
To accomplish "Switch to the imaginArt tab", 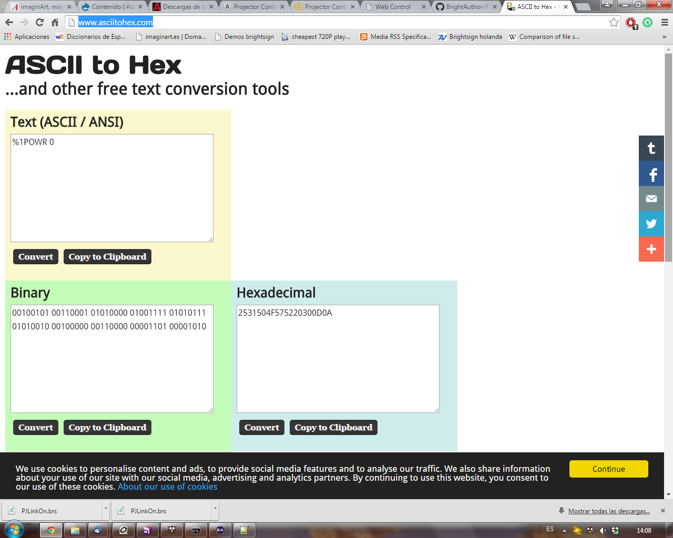I will 41,7.
